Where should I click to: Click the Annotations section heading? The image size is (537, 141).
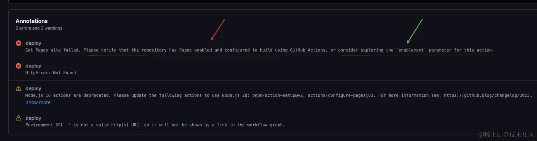32,21
